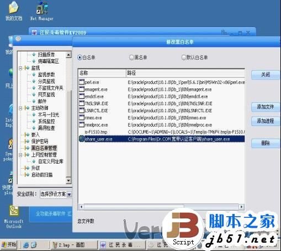
Task: Click the Microsoft Outlook desktop icon
Action: pyautogui.click(x=14, y=217)
